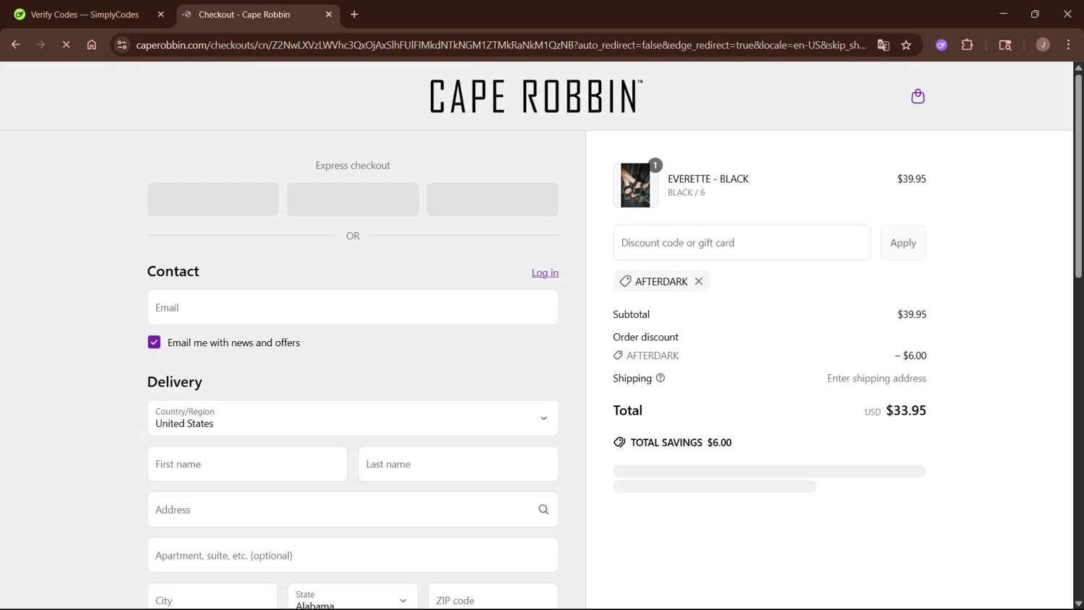
Task: Open the State dropdown
Action: (353, 597)
